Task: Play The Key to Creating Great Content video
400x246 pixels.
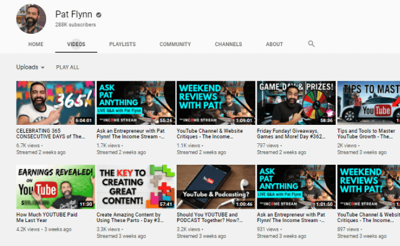Action: [135, 186]
